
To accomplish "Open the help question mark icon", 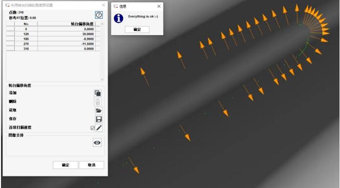I will pyautogui.click(x=99, y=15).
